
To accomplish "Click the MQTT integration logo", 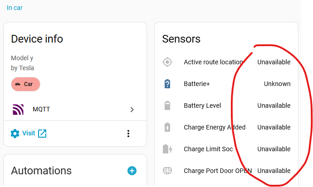I will (x=18, y=109).
